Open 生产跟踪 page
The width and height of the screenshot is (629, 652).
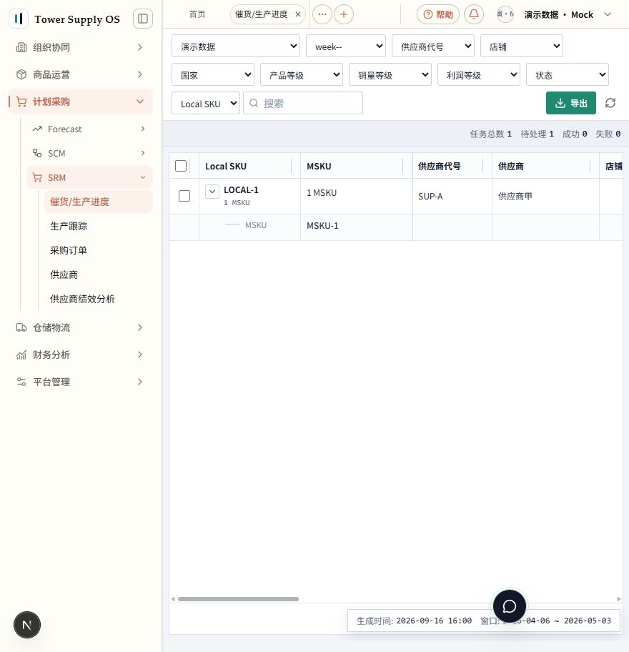[x=99, y=226]
